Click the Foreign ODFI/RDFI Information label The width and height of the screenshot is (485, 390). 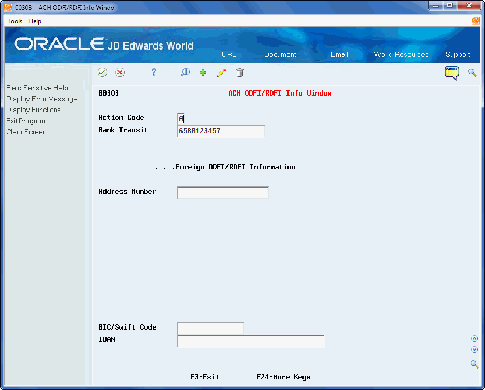tap(235, 167)
